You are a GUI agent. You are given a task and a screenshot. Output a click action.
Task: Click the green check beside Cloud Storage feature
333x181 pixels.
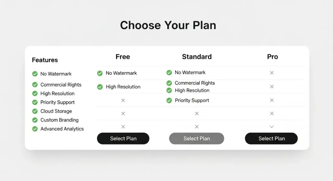point(35,111)
